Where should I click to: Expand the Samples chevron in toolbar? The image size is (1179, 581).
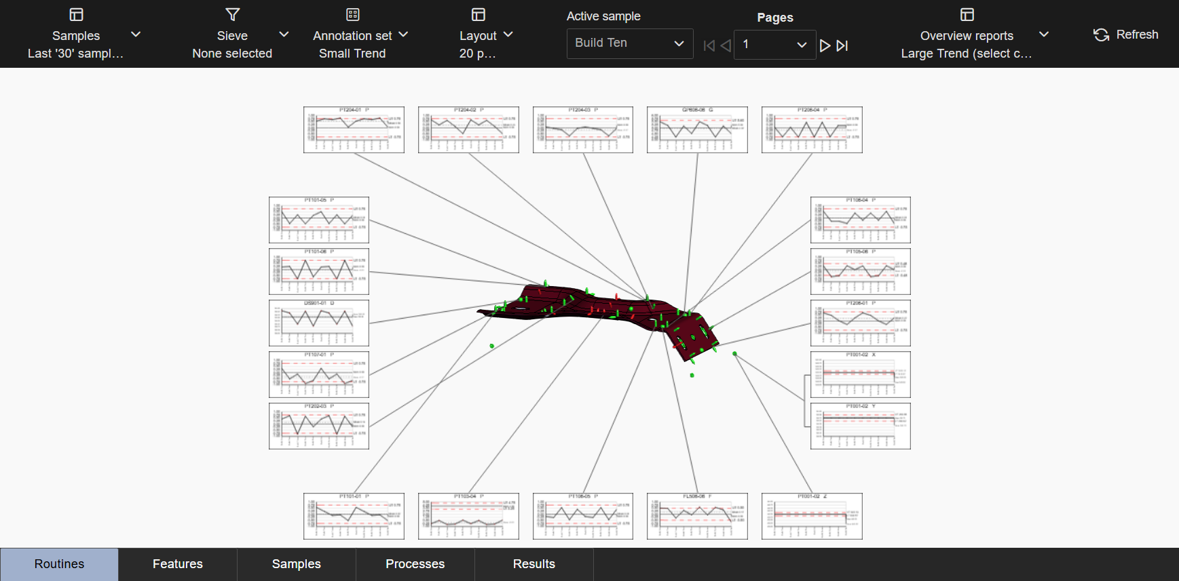(x=136, y=35)
